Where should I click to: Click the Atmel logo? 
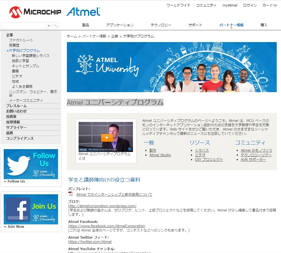point(83,12)
